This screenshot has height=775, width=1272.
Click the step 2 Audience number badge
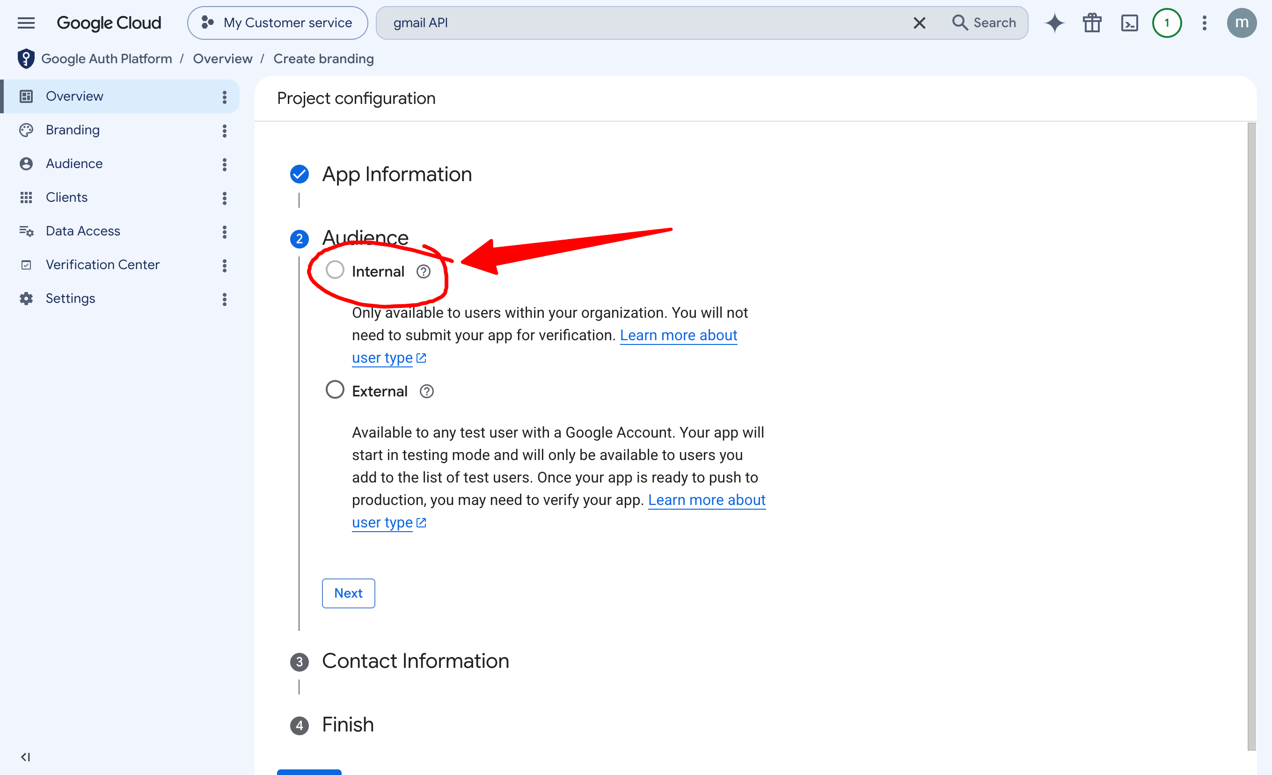tap(299, 239)
